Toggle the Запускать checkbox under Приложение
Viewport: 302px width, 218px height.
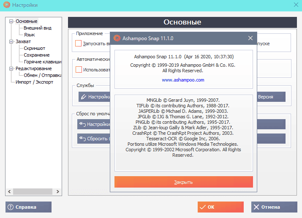click(x=78, y=44)
